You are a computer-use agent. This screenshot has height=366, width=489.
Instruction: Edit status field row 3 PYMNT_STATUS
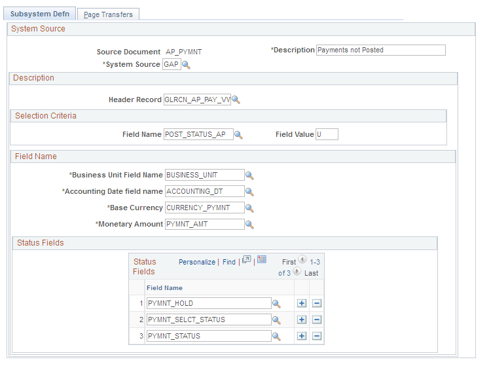209,336
